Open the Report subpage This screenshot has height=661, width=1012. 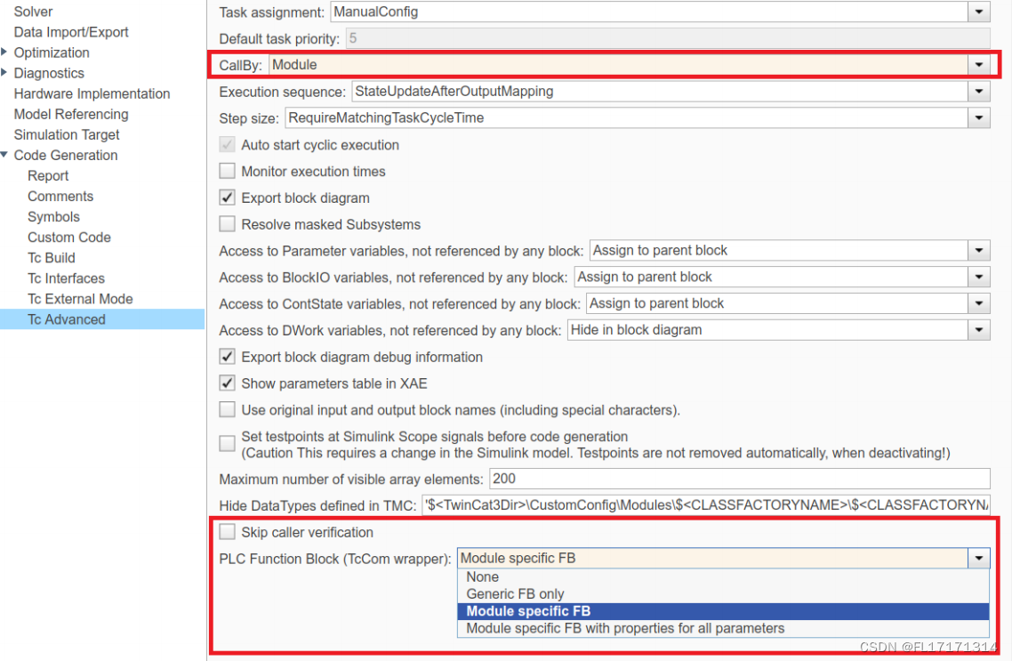48,175
